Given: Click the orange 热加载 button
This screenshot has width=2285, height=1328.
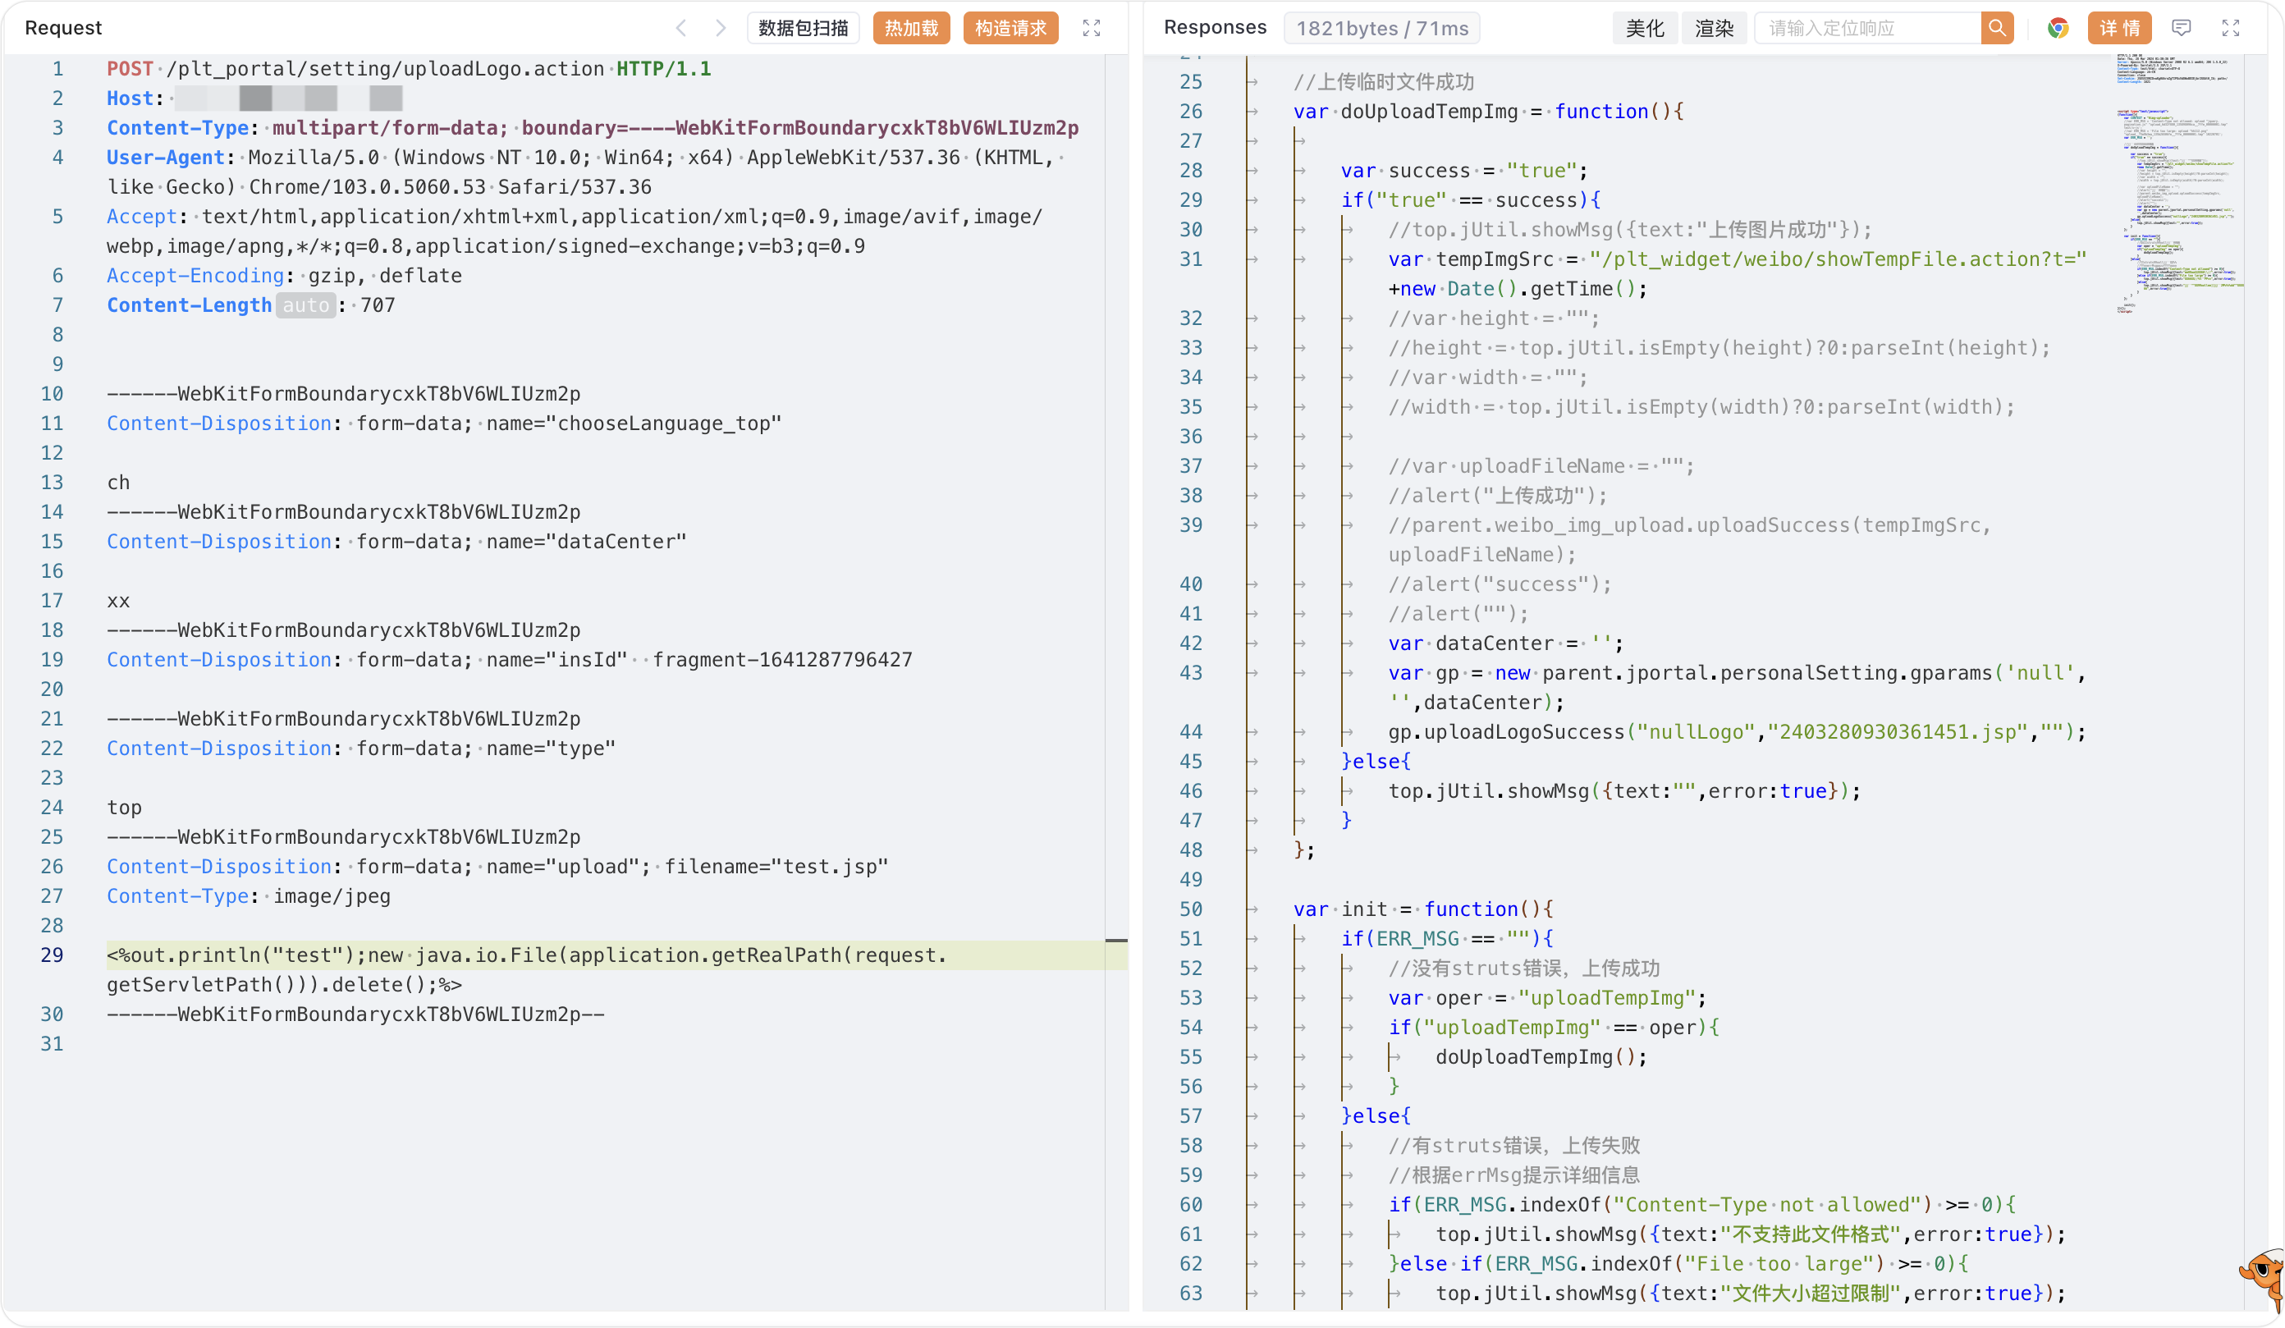Looking at the screenshot, I should coord(911,28).
